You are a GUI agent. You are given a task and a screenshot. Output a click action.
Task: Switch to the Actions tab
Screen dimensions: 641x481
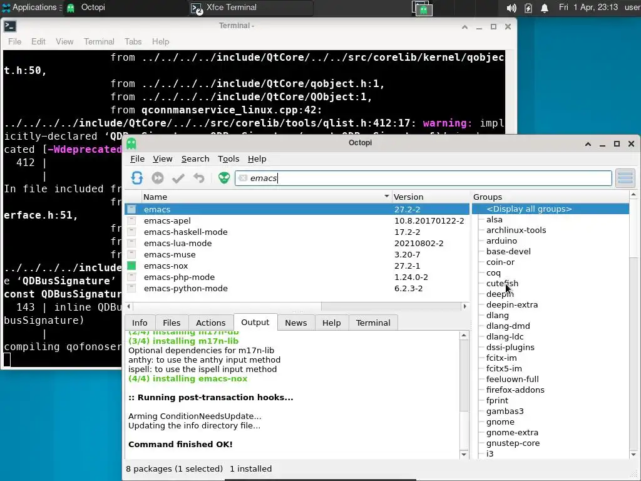coord(210,323)
